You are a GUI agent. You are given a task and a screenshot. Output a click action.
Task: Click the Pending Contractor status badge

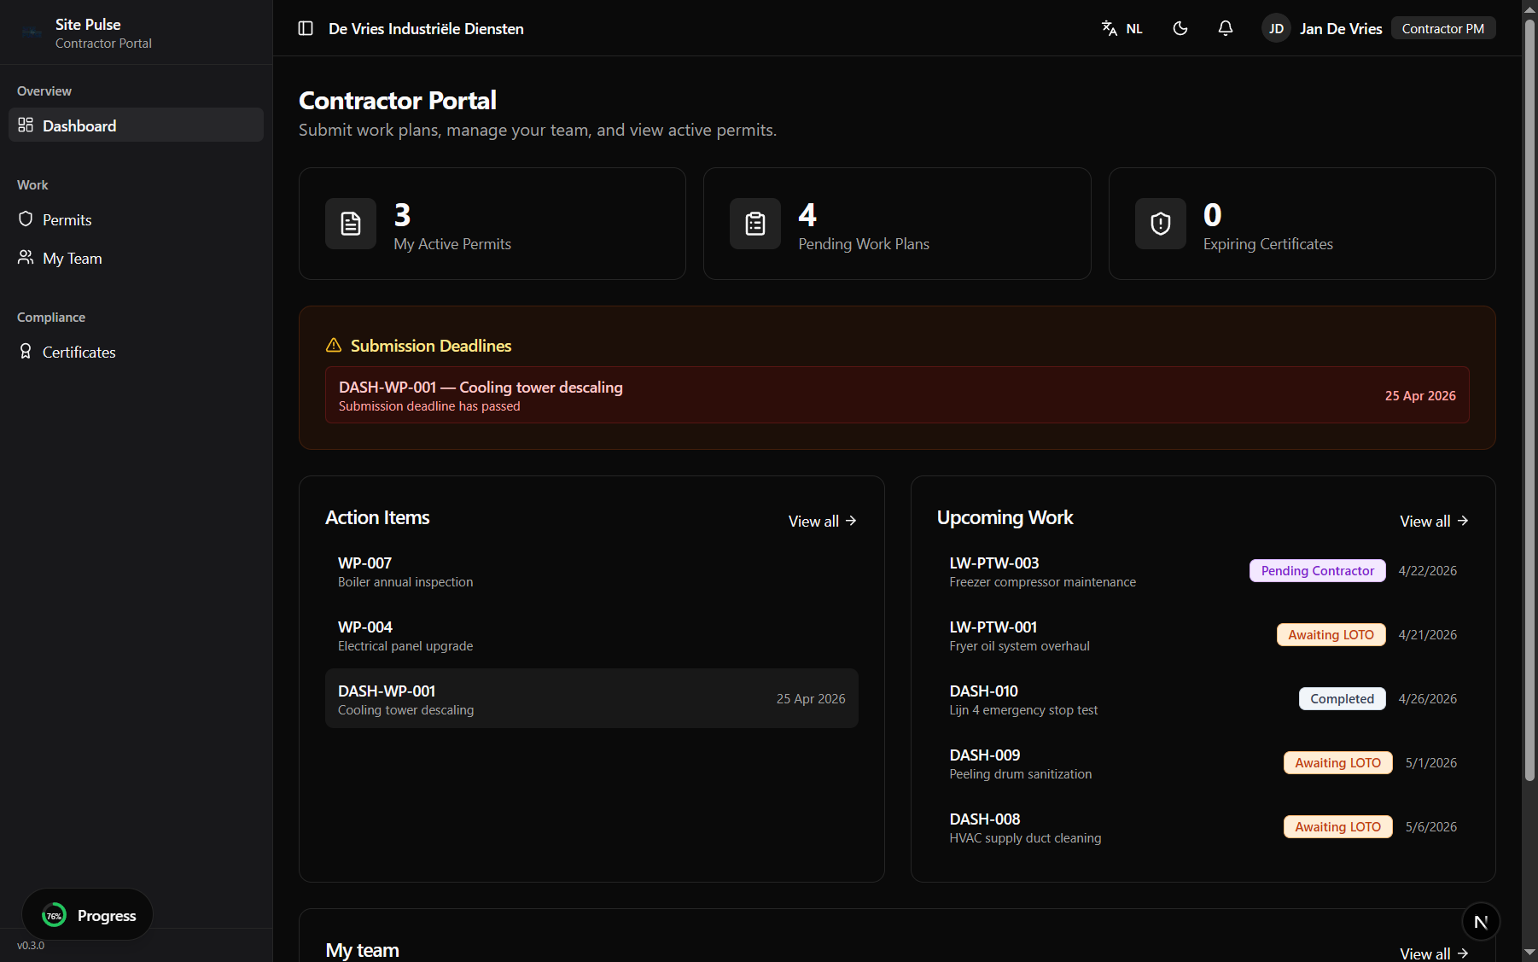pos(1317,570)
